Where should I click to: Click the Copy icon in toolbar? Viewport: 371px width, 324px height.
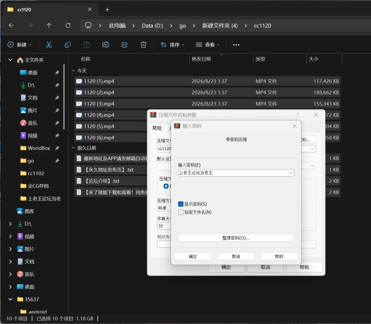point(68,45)
